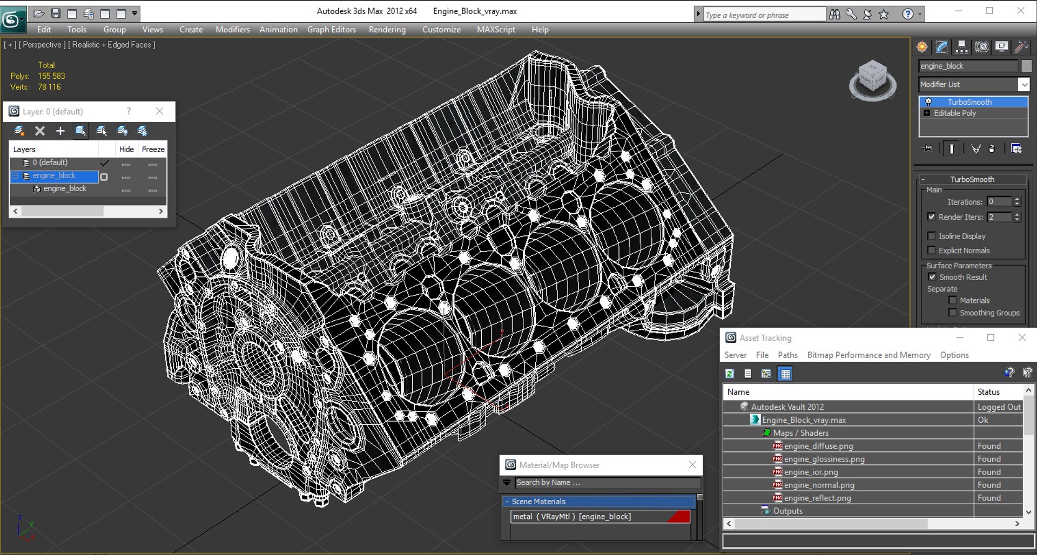1037x555 pixels.
Task: Click Configure Modifier Sets icon
Action: pos(1016,148)
